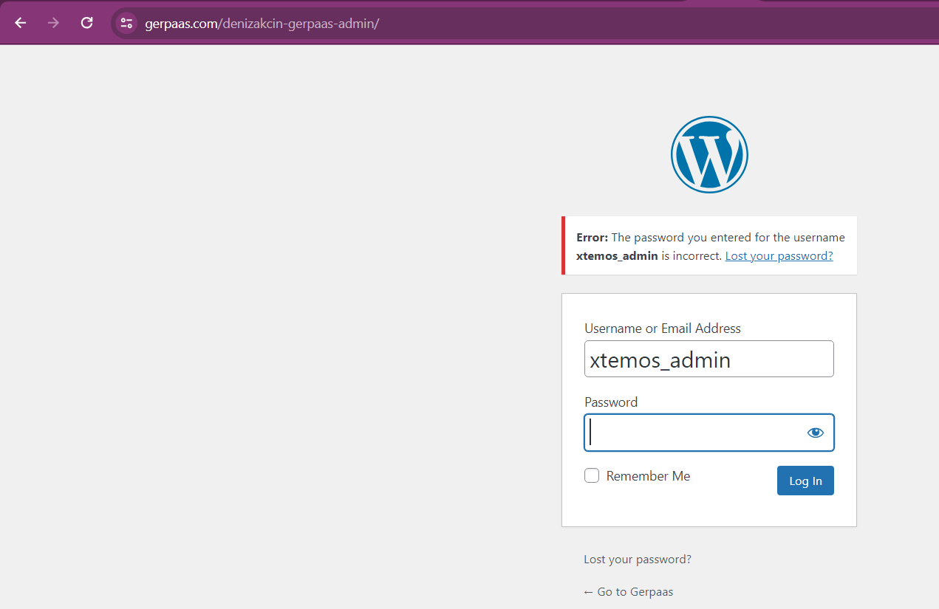Follow the Go to Gerpaas link

(629, 592)
